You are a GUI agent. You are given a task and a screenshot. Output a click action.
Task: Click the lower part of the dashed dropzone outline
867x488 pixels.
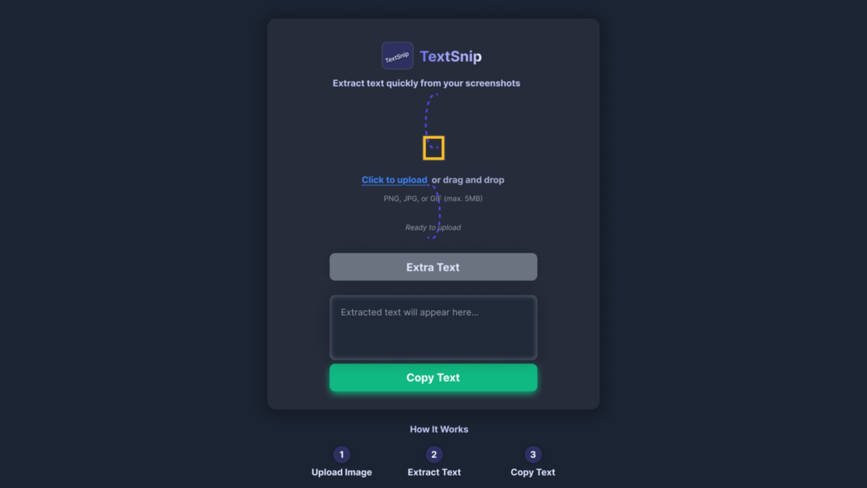click(x=439, y=212)
